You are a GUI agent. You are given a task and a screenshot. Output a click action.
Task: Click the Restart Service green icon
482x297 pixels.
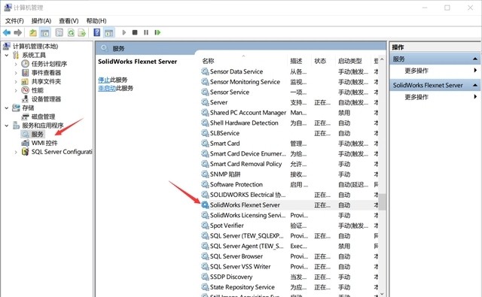point(157,32)
